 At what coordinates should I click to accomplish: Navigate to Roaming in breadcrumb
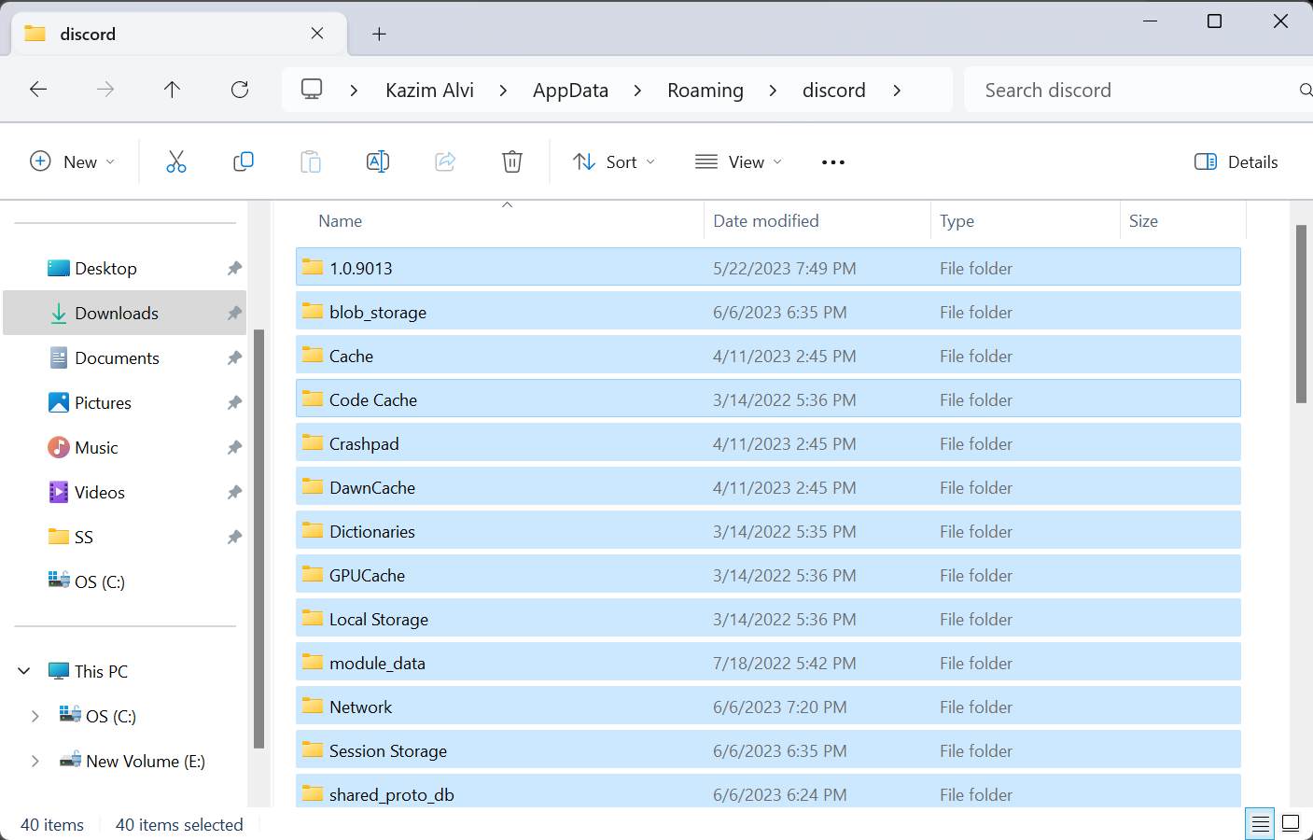pos(705,91)
